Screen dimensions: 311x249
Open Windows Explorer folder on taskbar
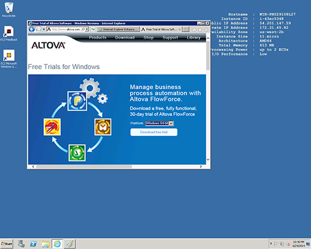coord(46,244)
